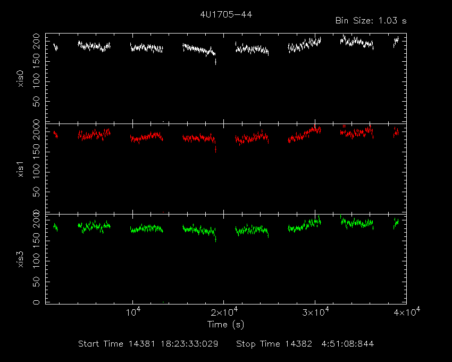Click the 100 tick label on xis1 axis
Image resolution: width=452 pixels, height=362 pixels.
(x=36, y=172)
